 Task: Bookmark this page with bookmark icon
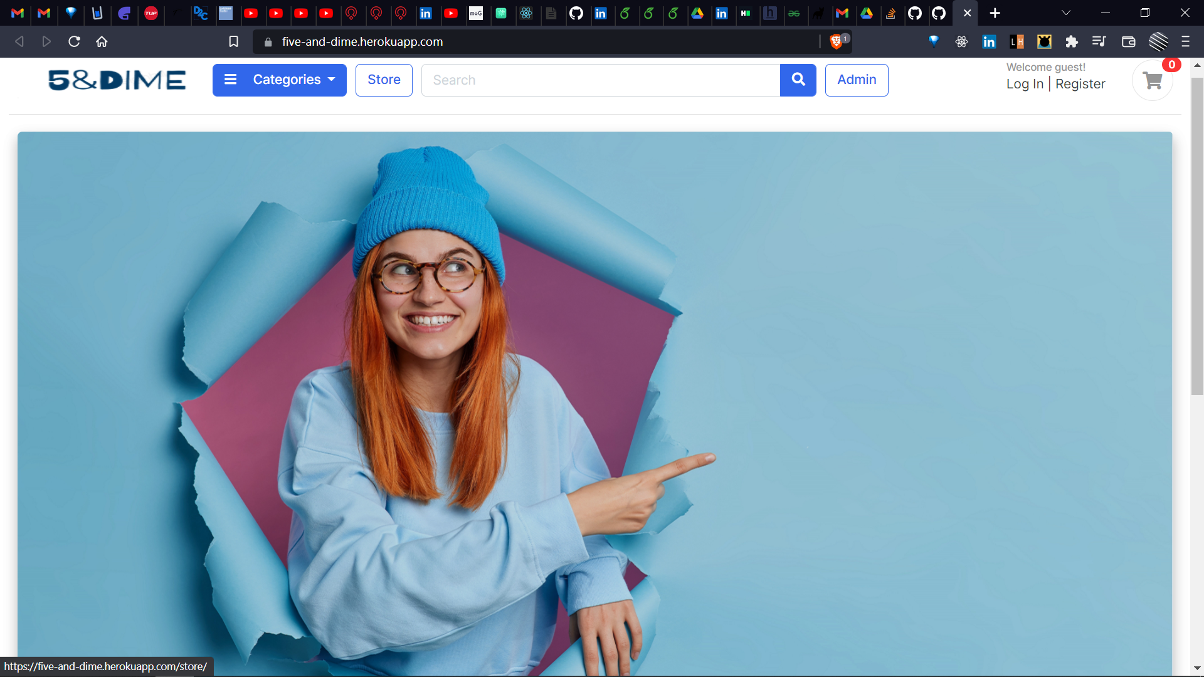click(x=233, y=41)
